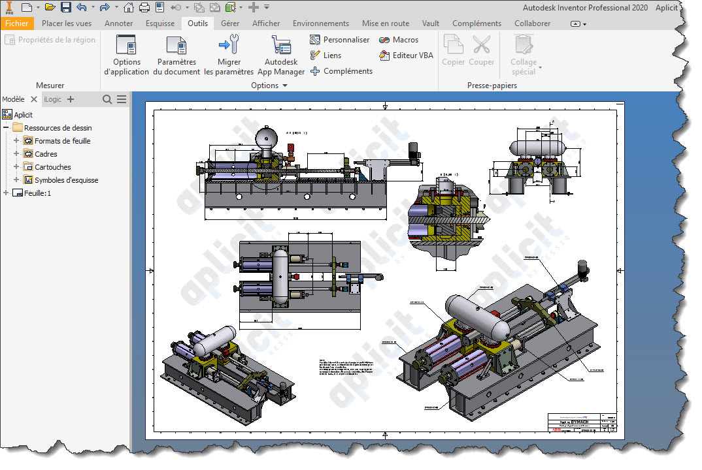Click the Undo arrow icon
Screen dimensions: 702x470
click(82, 7)
